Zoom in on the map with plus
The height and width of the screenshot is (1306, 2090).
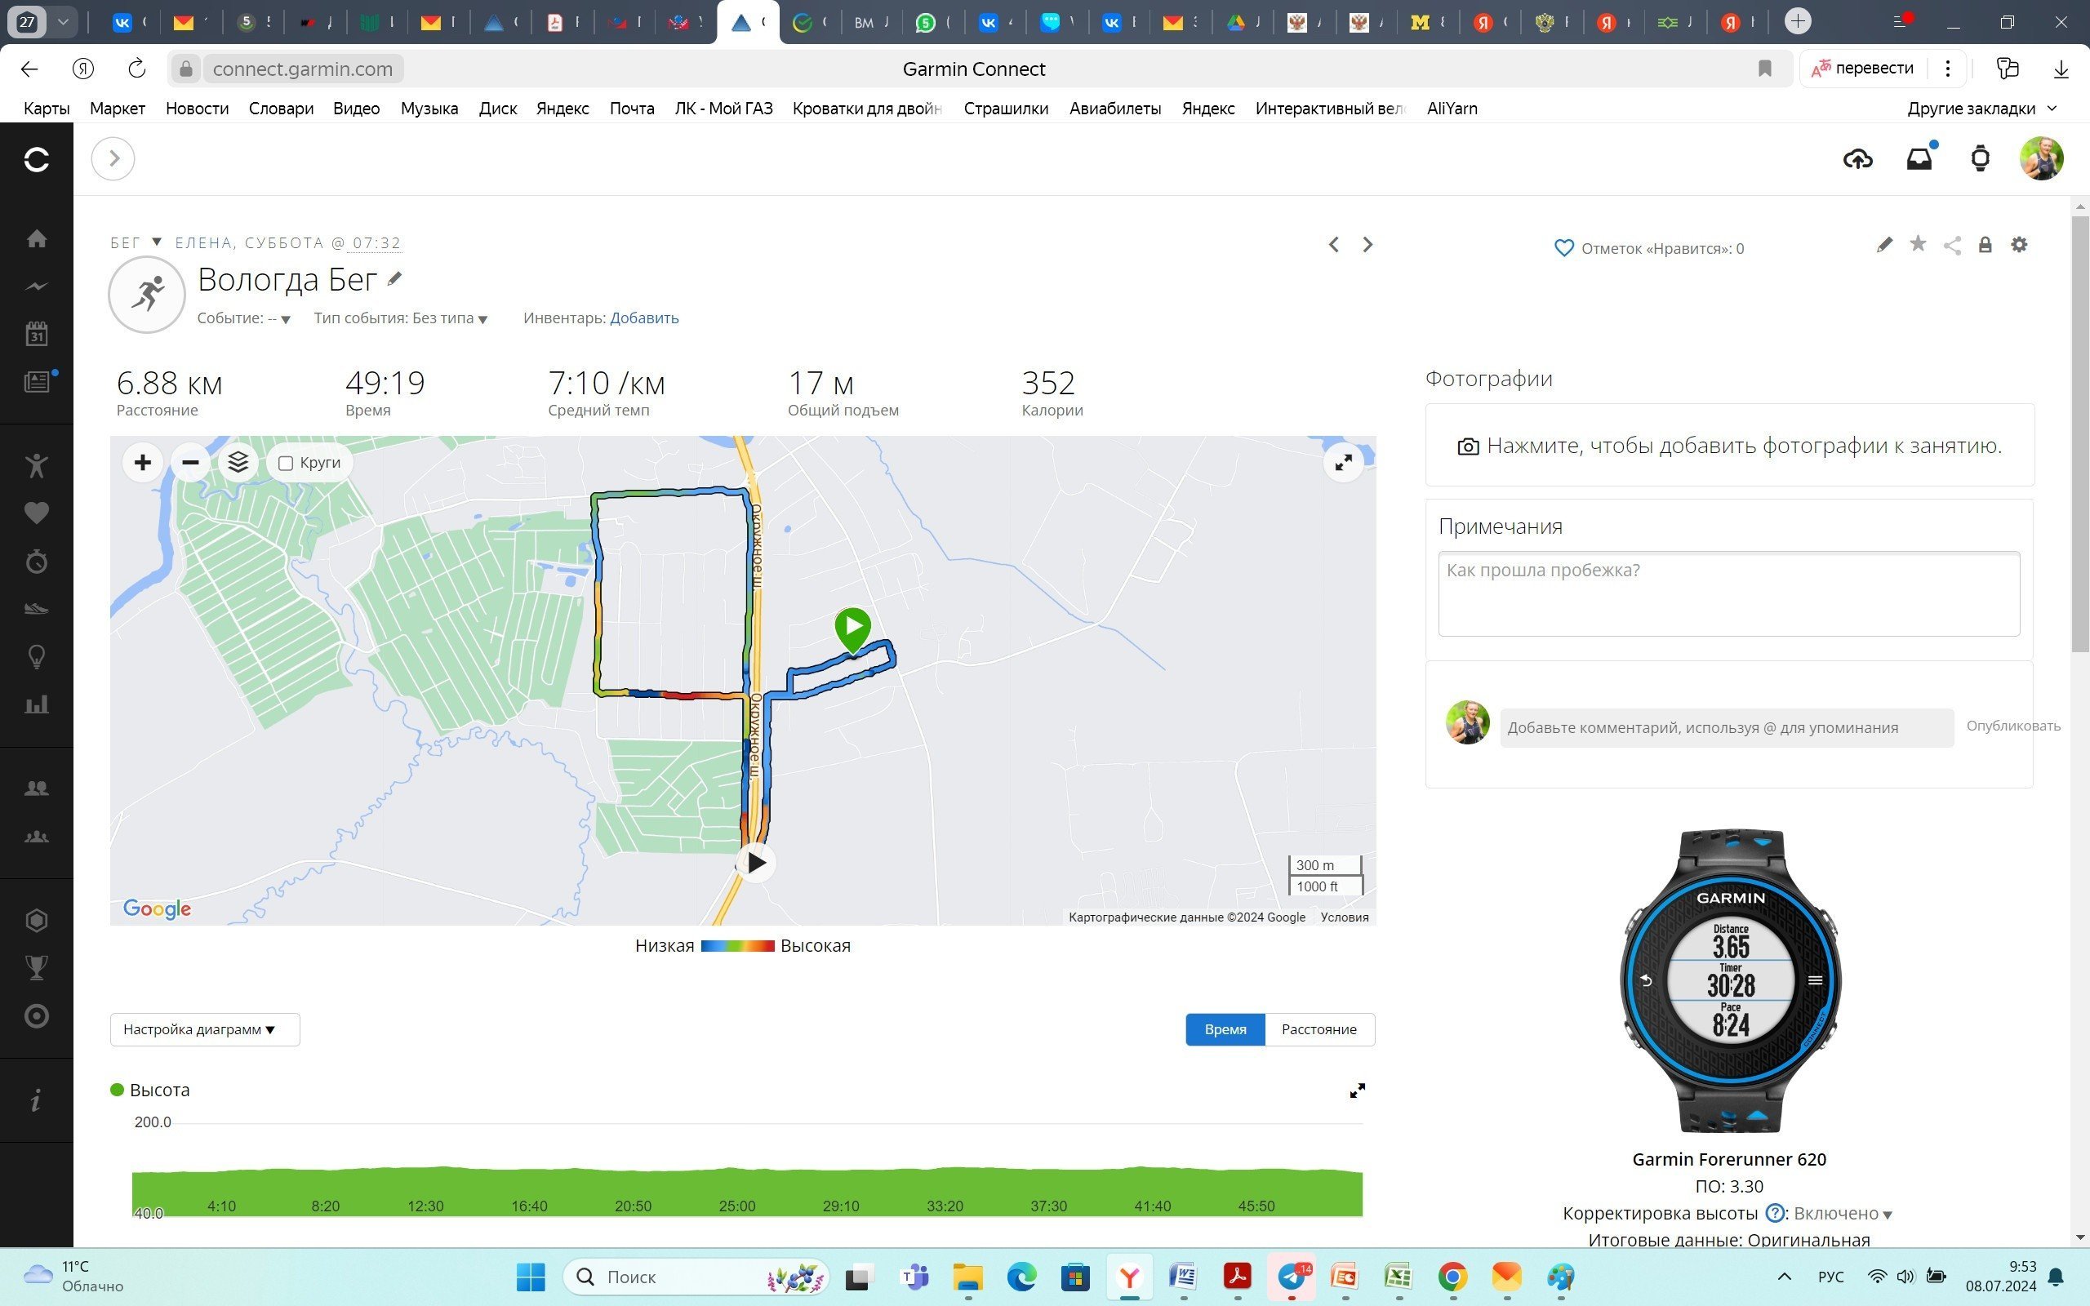[x=143, y=463]
